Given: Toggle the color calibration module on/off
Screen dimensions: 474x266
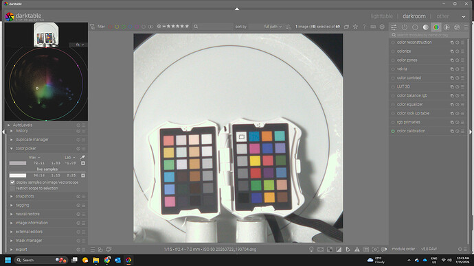Looking at the screenshot, I should pyautogui.click(x=393, y=131).
